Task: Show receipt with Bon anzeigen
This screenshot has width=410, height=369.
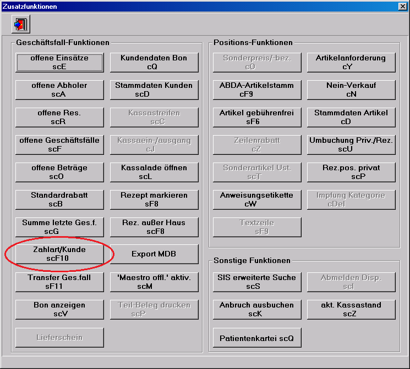Action: coord(59,309)
